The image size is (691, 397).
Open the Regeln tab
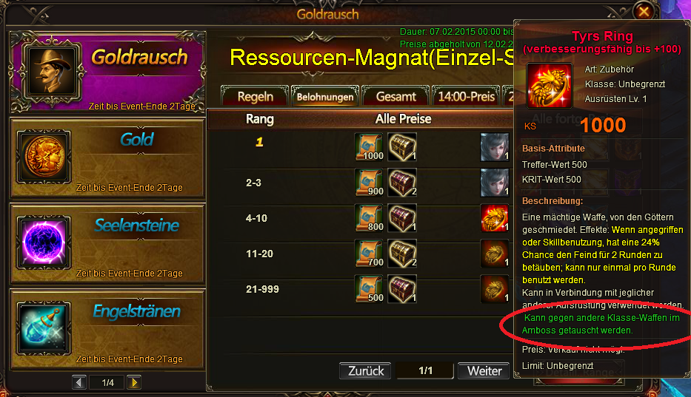[x=256, y=96]
